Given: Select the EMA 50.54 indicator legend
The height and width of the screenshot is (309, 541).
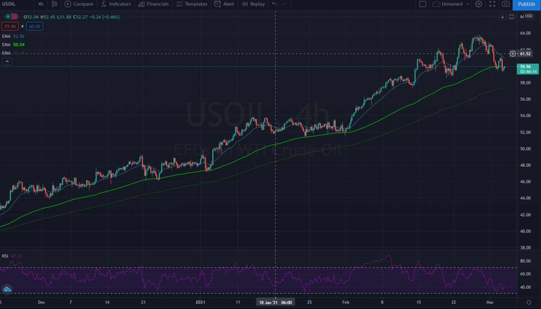Looking at the screenshot, I should (13, 45).
